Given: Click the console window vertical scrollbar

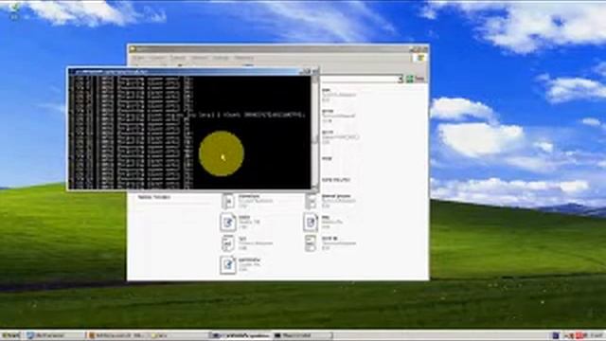Looking at the screenshot, I should pos(315,132).
